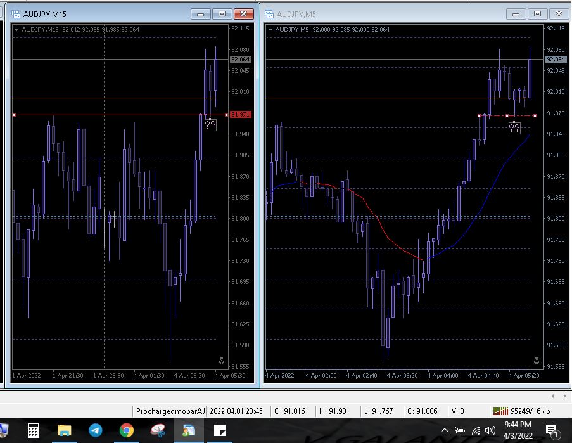This screenshot has height=443, width=572.
Task: Open the Windows notification center
Action: click(x=552, y=431)
